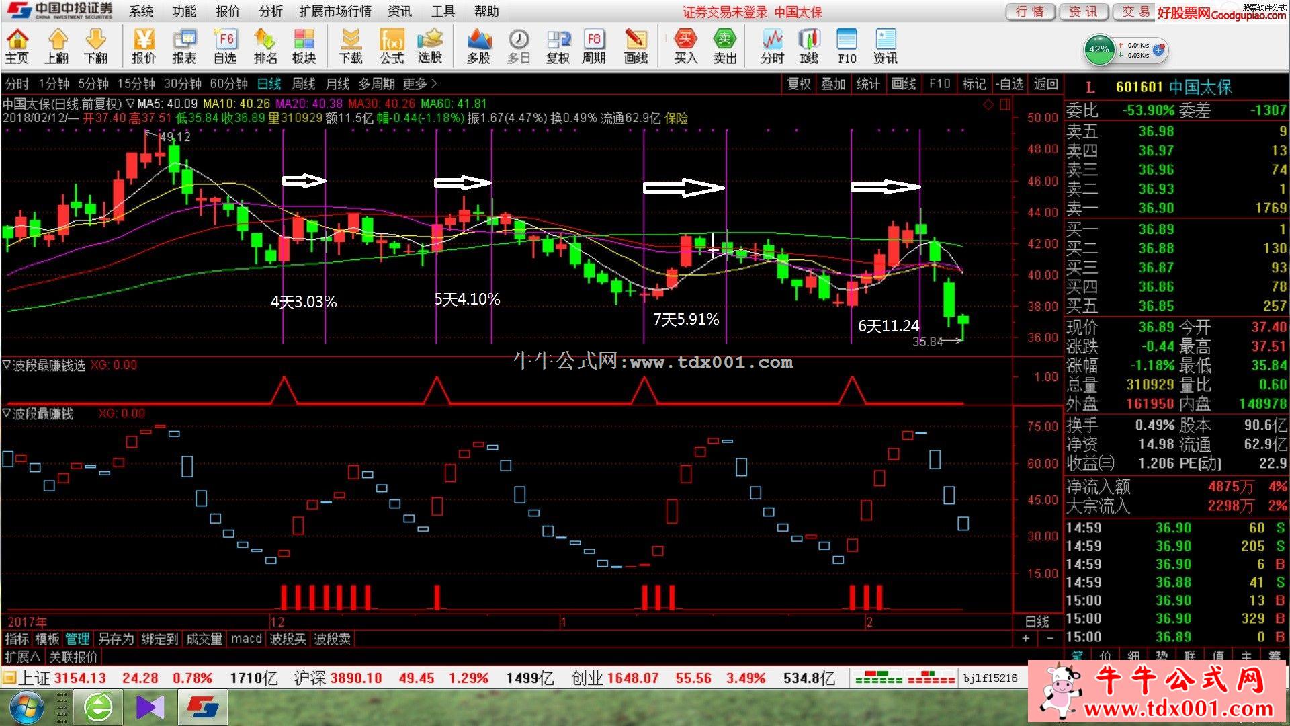Select the 画线 drawing tool icon

(636, 46)
